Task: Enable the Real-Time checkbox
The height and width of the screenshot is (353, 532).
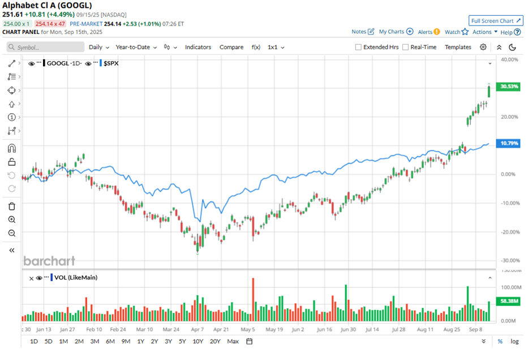Action: pyautogui.click(x=405, y=47)
